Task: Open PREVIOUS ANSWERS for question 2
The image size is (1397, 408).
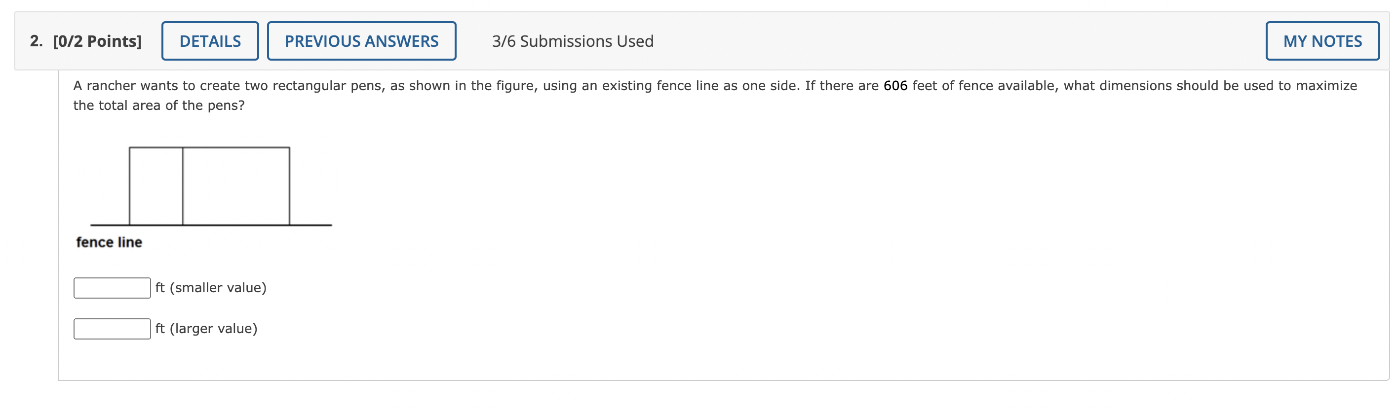Action: tap(361, 40)
